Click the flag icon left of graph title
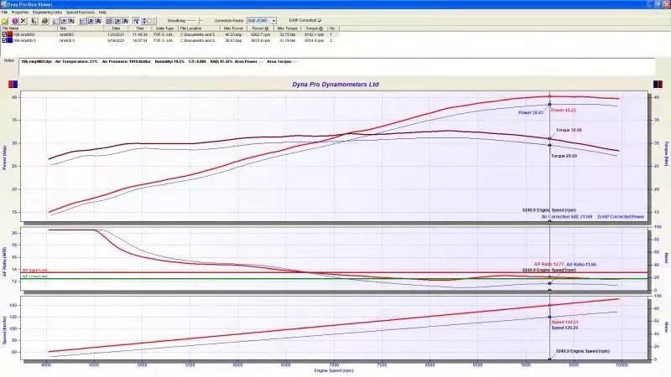This screenshot has width=671, height=377. click(8, 85)
